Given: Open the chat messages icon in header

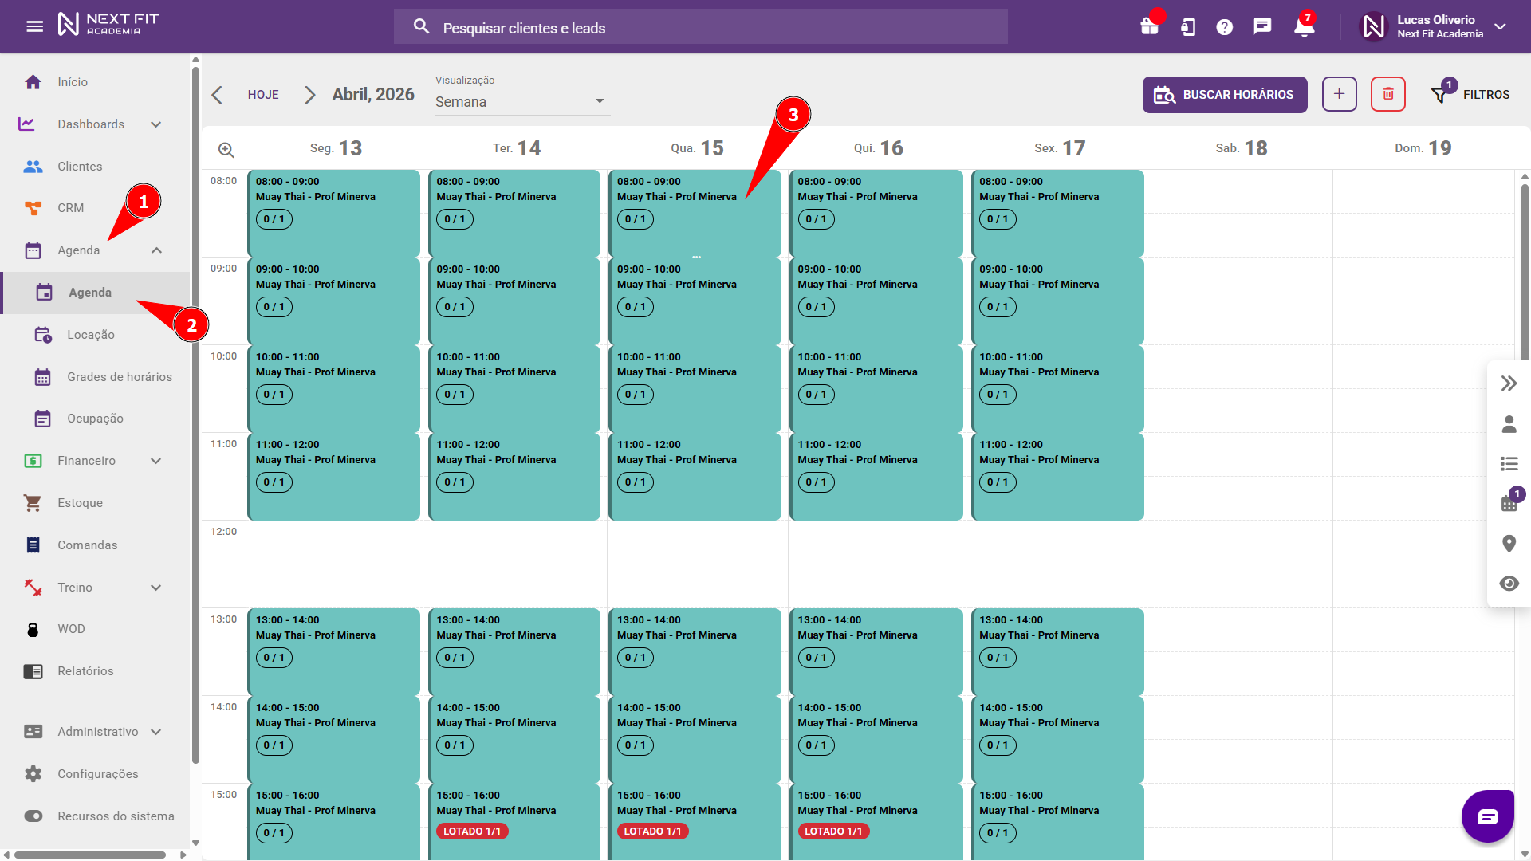Looking at the screenshot, I should pyautogui.click(x=1261, y=27).
